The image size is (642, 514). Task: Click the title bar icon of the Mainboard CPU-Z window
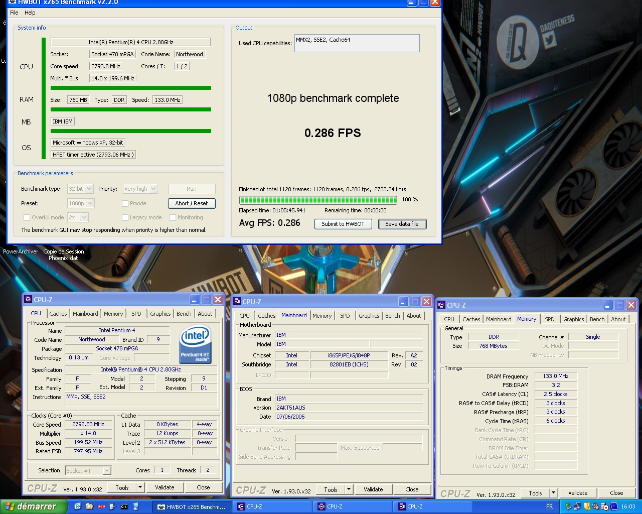[237, 302]
